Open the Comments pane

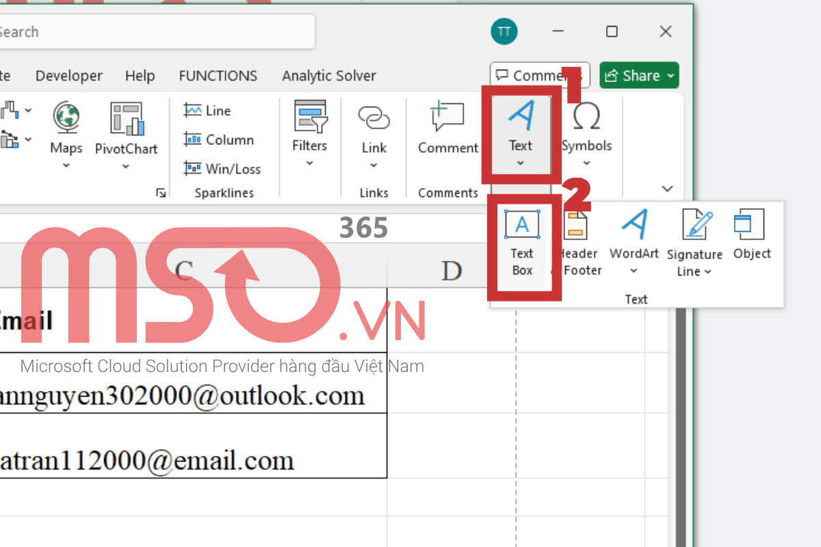click(x=540, y=75)
